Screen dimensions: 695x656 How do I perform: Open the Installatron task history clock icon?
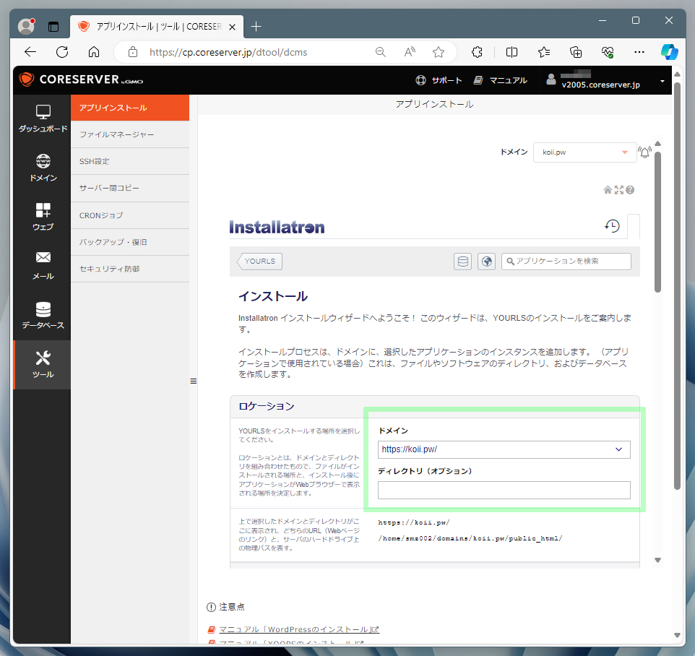[612, 225]
